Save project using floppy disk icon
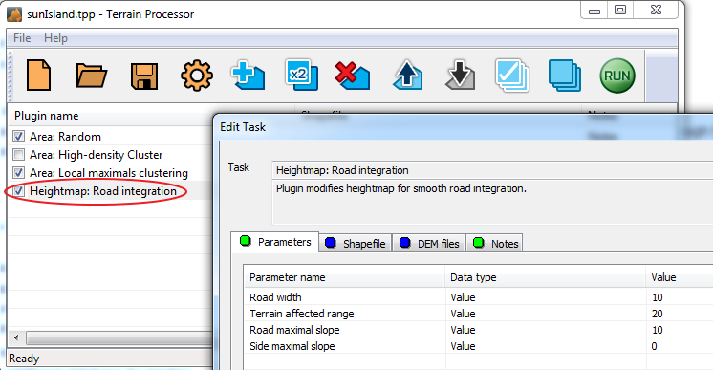 click(x=144, y=76)
